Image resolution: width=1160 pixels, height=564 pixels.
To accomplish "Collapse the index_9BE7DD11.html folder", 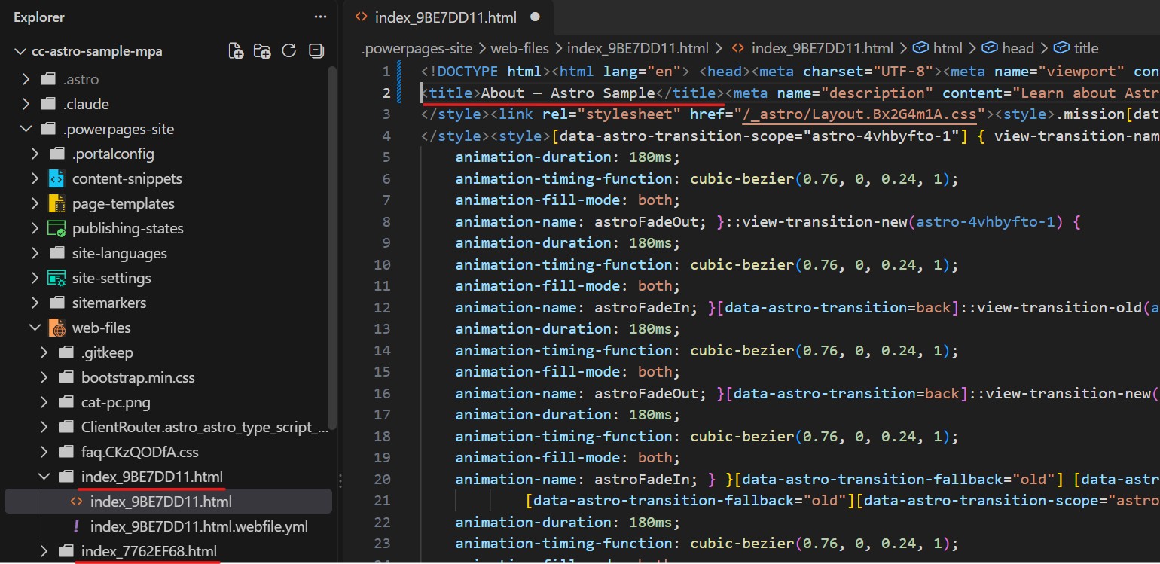I will [44, 477].
